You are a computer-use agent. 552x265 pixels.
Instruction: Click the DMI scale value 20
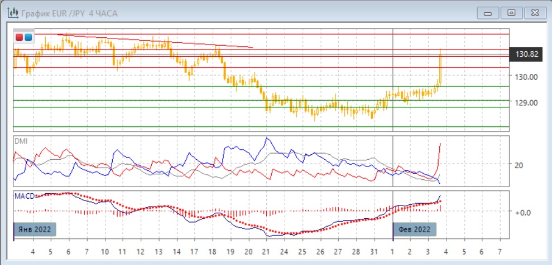pos(519,165)
